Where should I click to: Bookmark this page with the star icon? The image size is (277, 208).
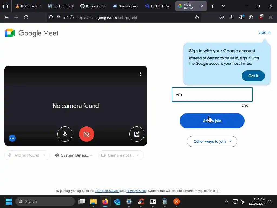click(x=197, y=17)
